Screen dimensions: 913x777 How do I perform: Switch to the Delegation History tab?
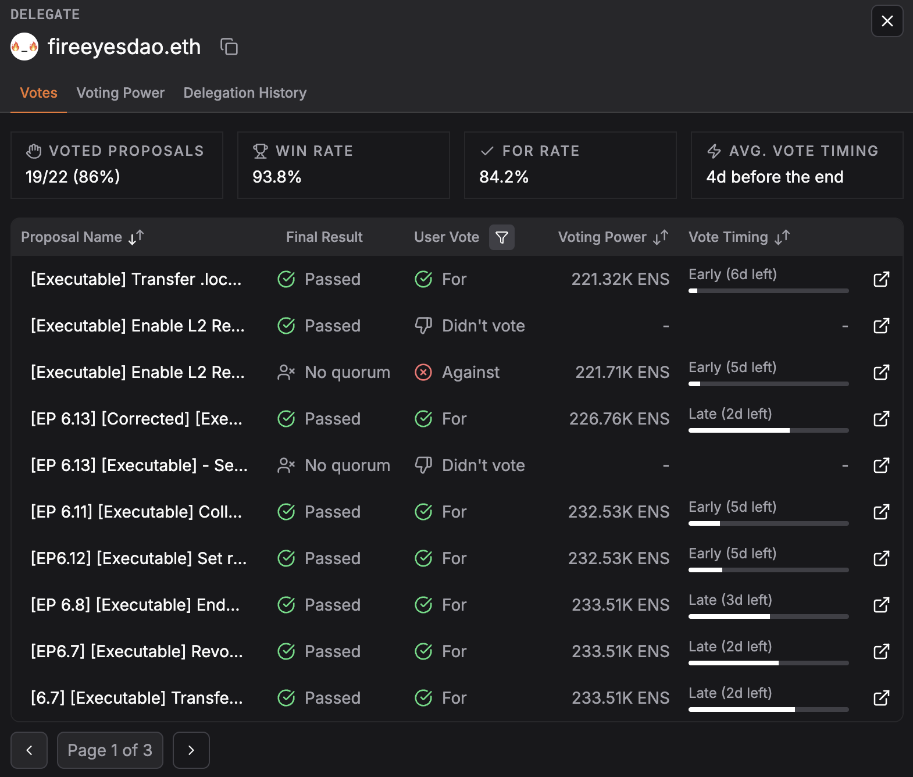click(x=245, y=93)
